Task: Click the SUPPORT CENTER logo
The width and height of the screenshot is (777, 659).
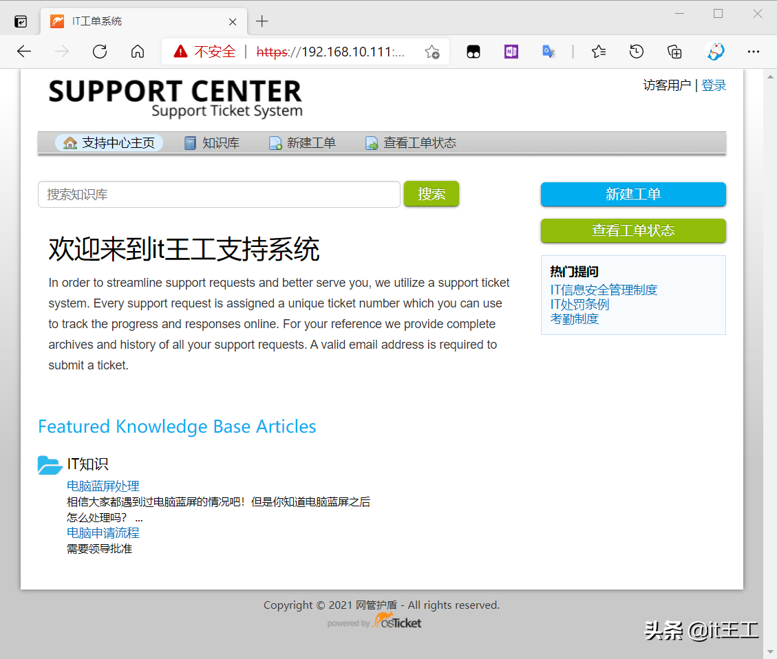Action: coord(175,98)
